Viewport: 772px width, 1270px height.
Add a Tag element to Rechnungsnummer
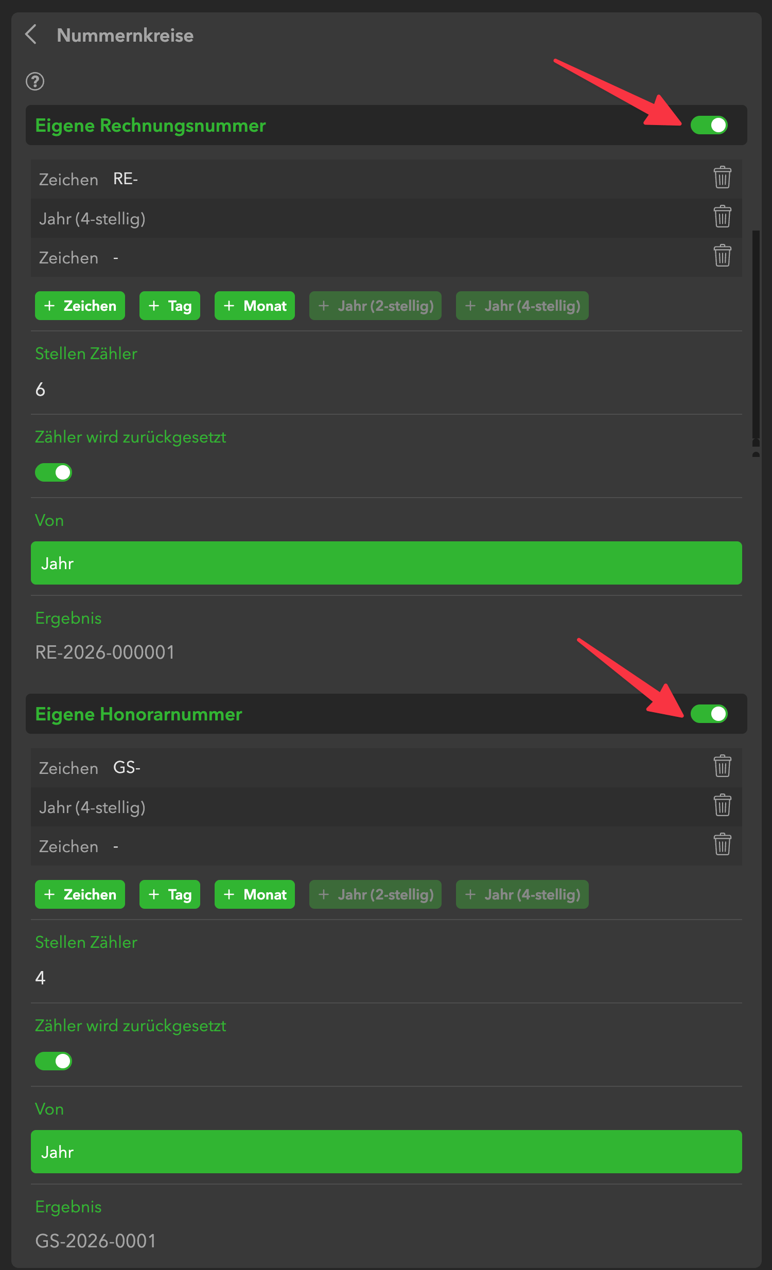tap(169, 306)
